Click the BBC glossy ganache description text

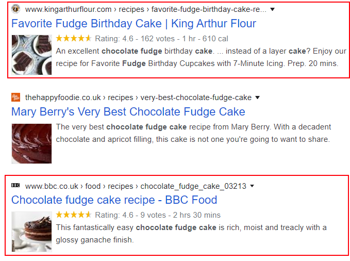tap(191, 234)
